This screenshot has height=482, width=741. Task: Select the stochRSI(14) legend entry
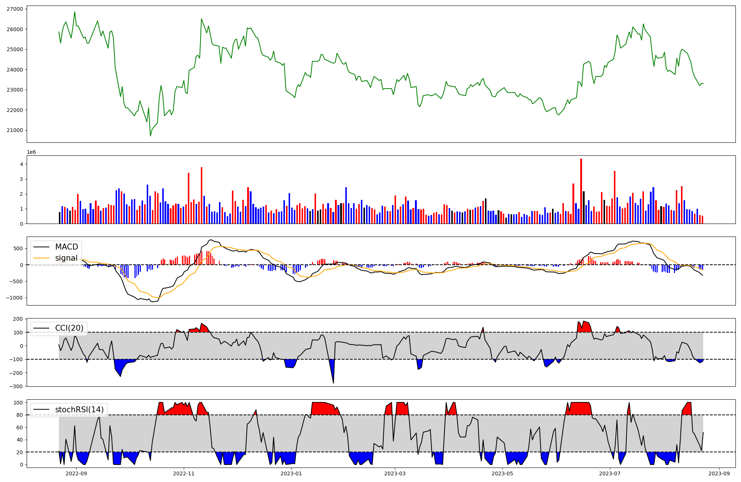coord(79,410)
